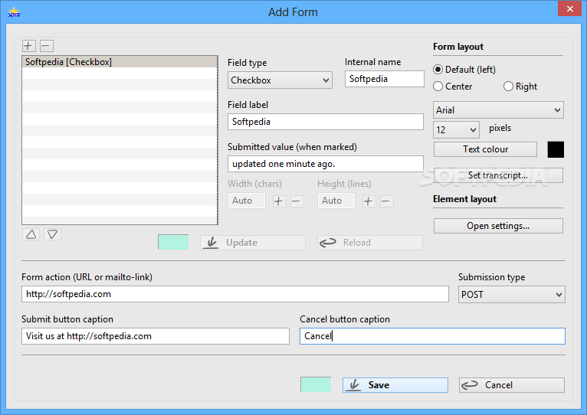
Task: Save the form
Action: click(x=395, y=384)
